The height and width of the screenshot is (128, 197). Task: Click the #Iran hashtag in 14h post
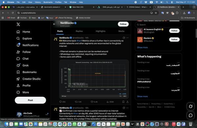click(79, 41)
